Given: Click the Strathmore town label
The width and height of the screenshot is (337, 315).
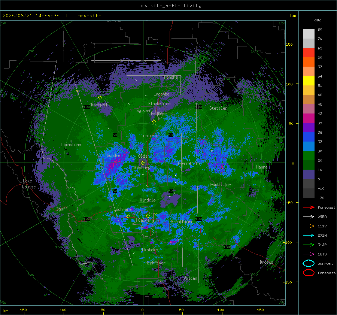Looking at the screenshot, I should point(182,222).
